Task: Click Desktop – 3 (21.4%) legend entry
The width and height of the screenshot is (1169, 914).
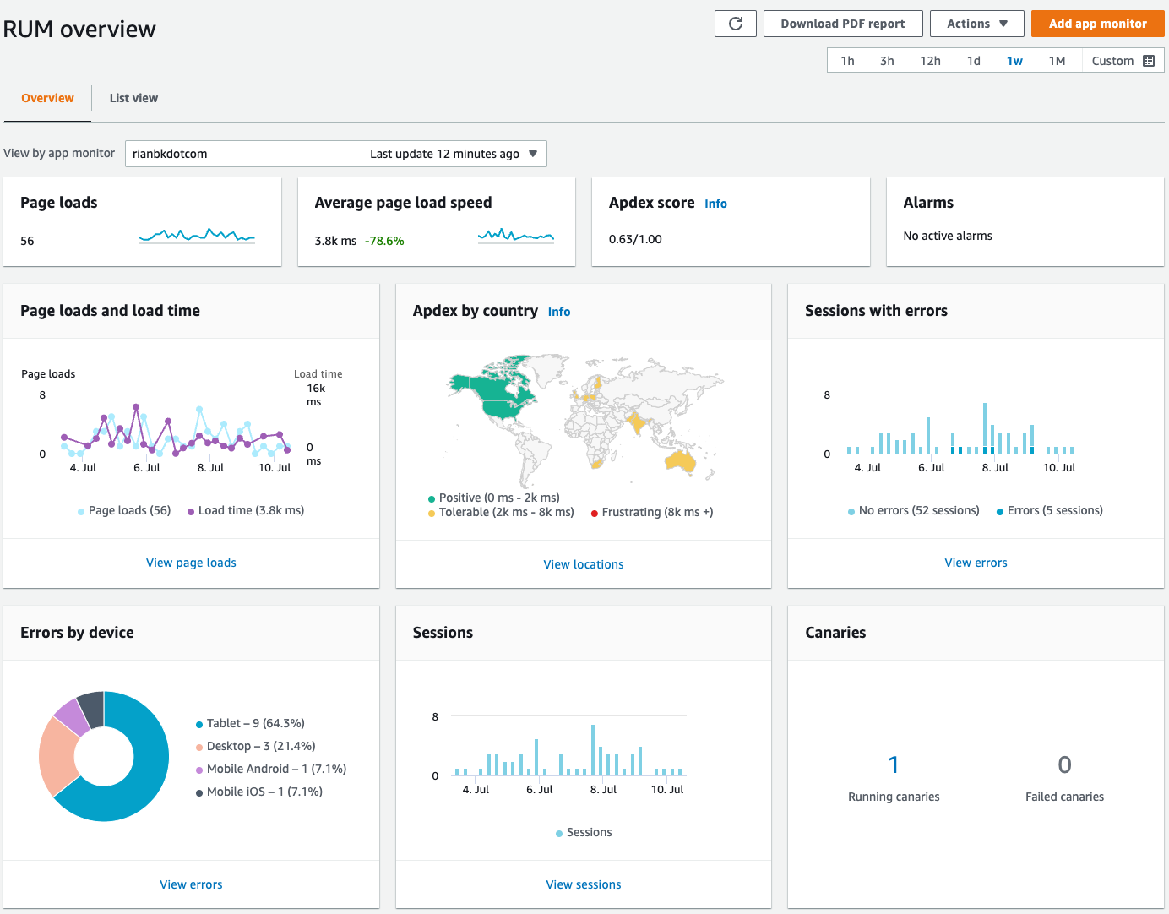Action: 255,746
